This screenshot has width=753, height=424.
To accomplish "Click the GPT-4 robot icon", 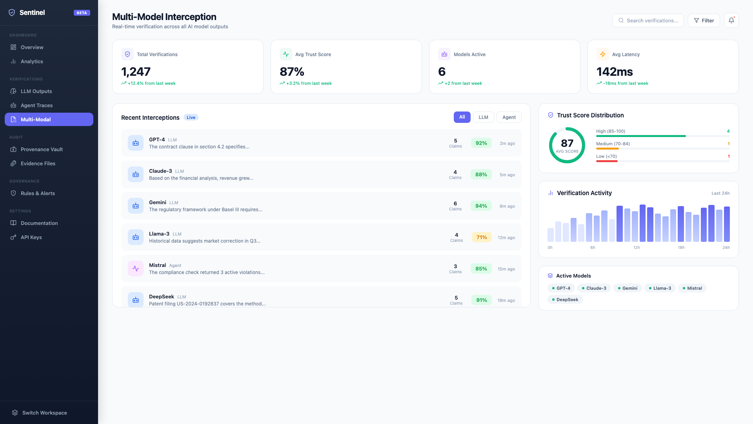I will [136, 143].
